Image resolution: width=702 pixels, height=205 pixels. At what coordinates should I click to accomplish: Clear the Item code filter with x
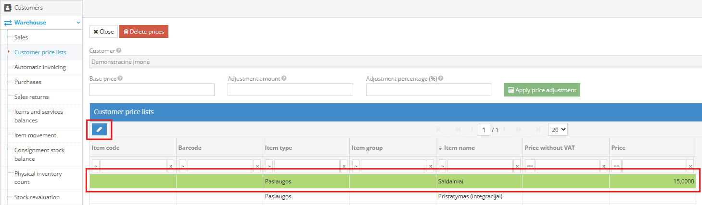[x=170, y=166]
